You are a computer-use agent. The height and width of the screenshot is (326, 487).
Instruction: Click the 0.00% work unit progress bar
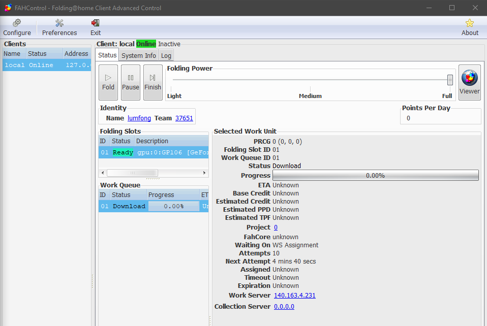coord(376,175)
